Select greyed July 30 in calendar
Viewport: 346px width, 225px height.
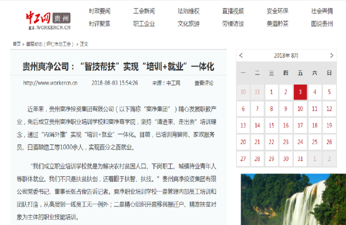tap(243, 92)
